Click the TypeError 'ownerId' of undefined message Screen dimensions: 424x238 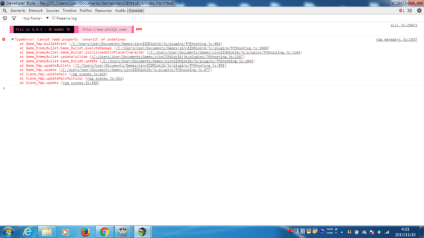click(x=70, y=40)
